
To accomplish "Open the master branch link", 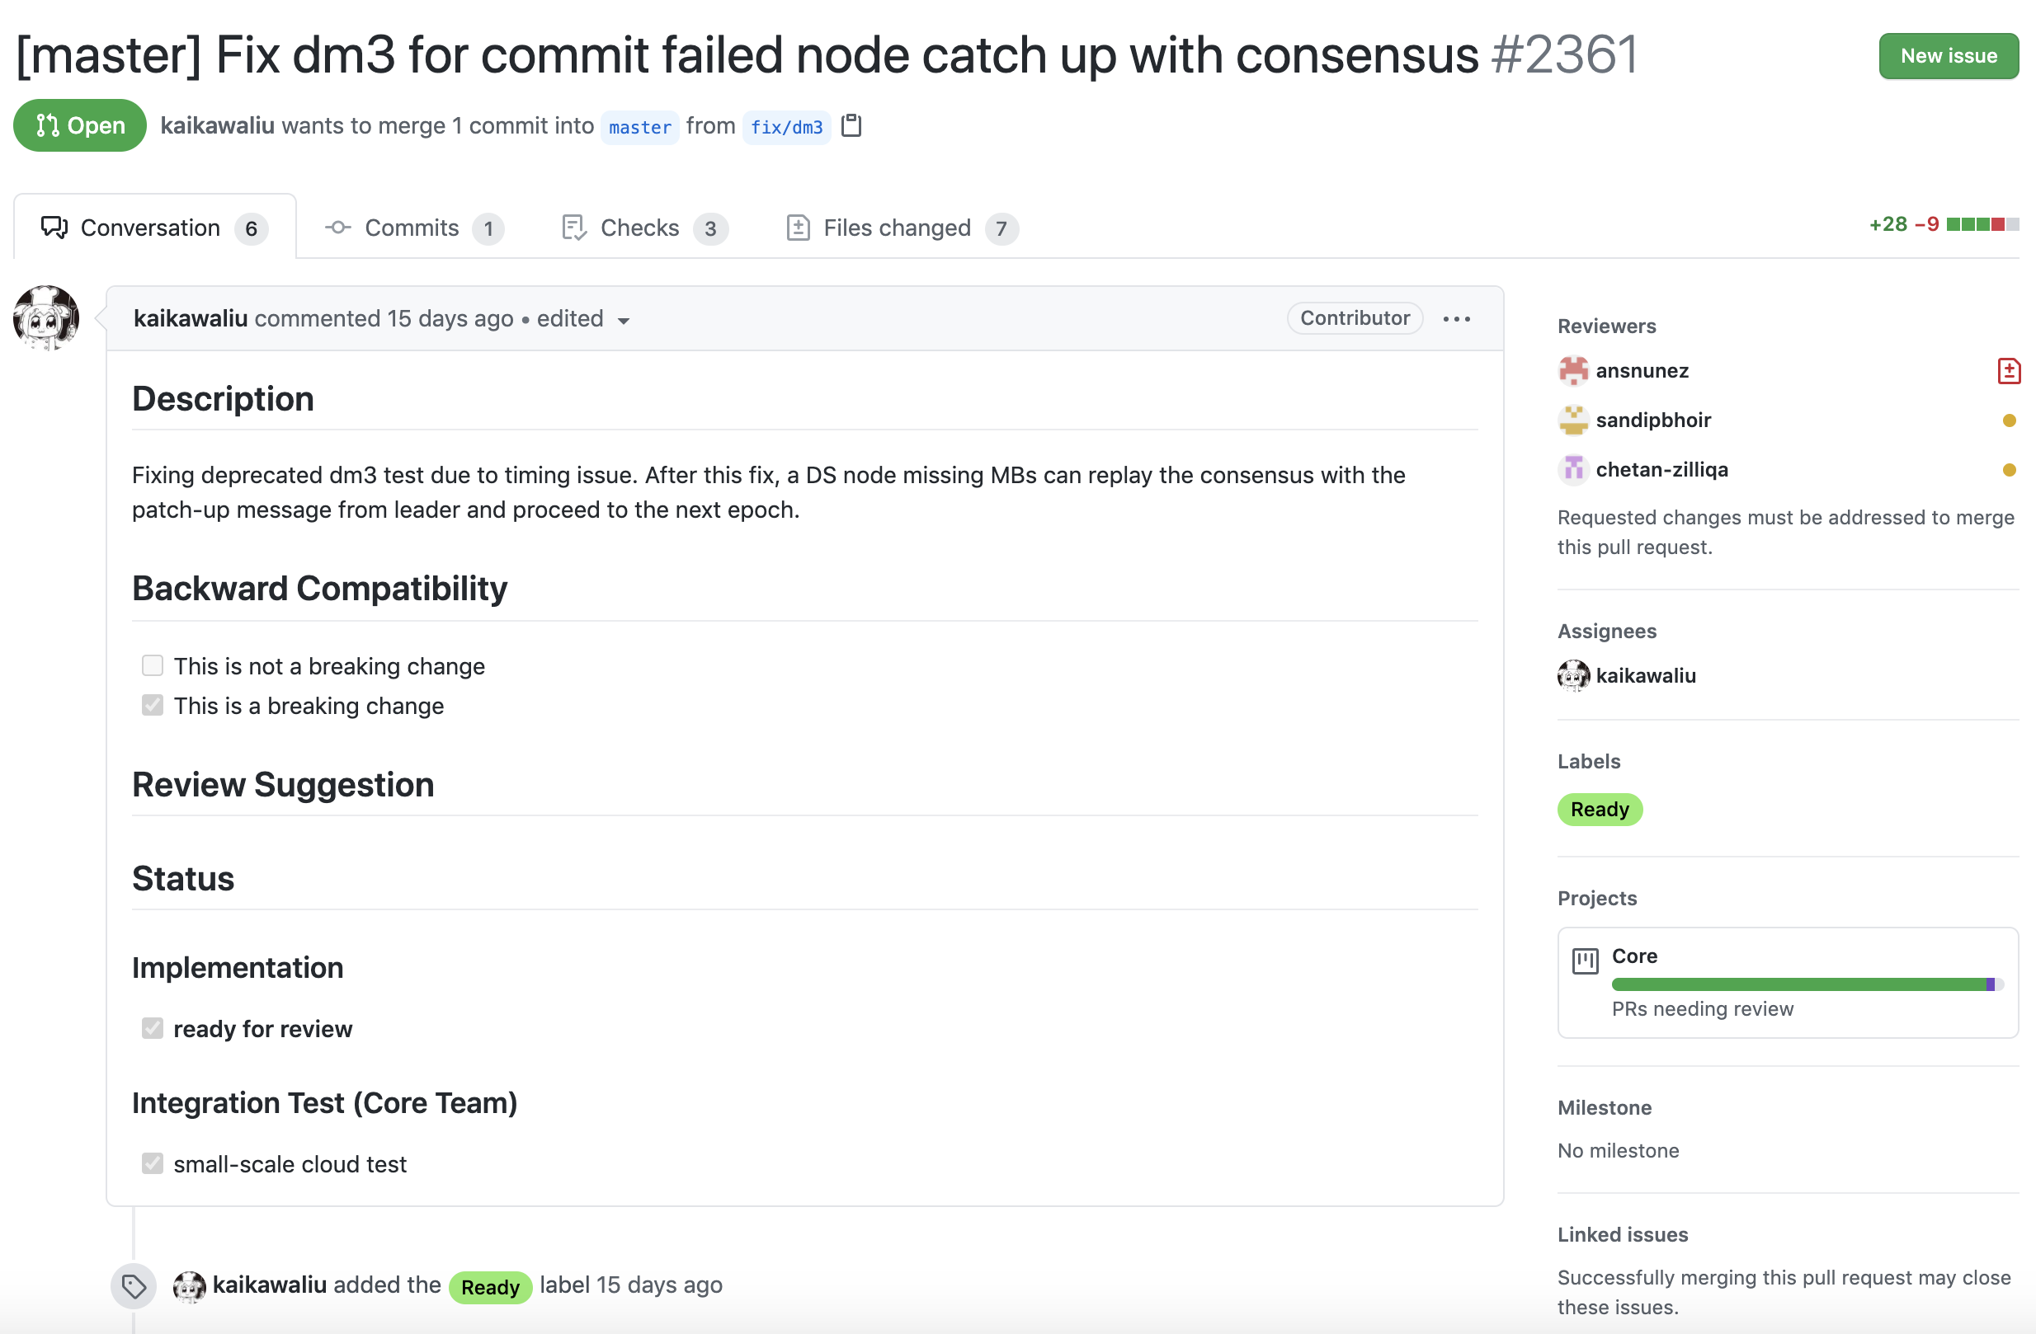I will (640, 128).
